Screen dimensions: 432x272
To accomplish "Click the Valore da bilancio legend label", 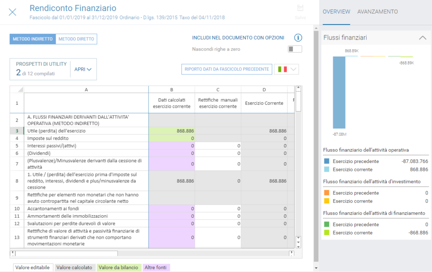I will tap(119, 267).
